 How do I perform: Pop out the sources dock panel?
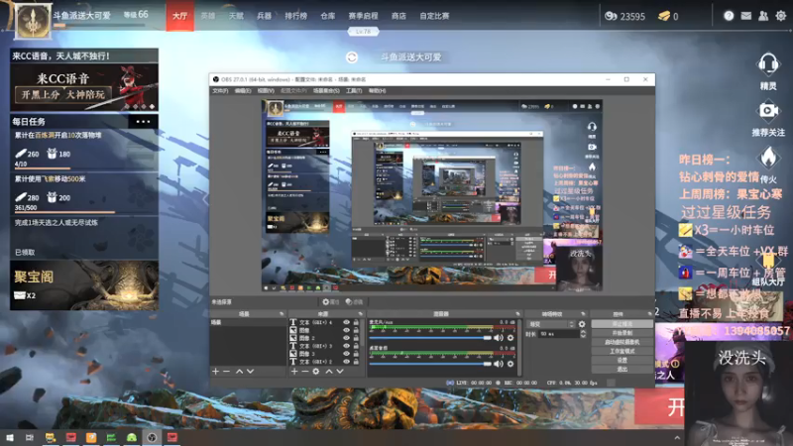pos(361,314)
